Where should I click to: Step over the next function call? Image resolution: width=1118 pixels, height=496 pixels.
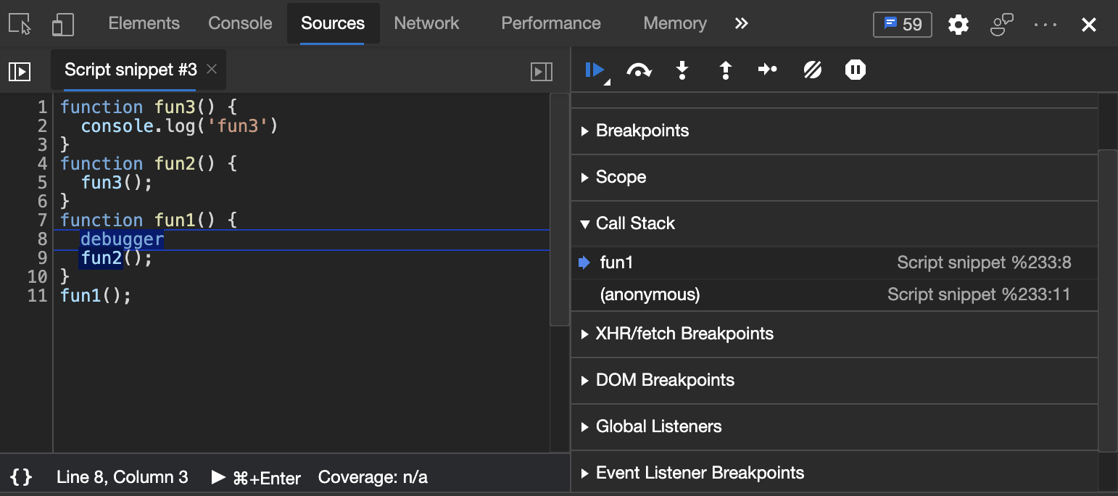(638, 70)
